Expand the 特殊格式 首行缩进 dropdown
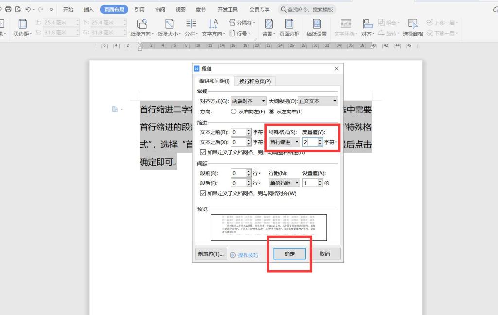 284,142
